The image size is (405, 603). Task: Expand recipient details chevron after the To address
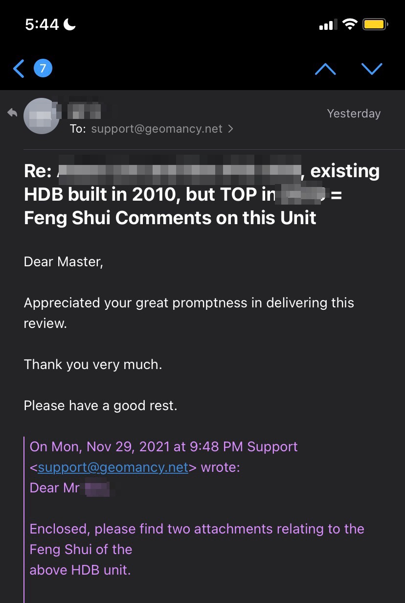(x=231, y=129)
